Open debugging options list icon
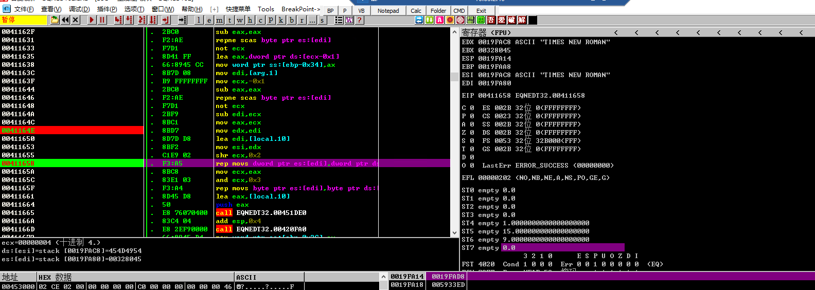Image resolution: width=815 pixels, height=290 pixels. pos(339,20)
